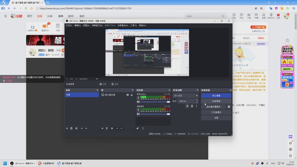Open virtual camera settings gear

229,107
